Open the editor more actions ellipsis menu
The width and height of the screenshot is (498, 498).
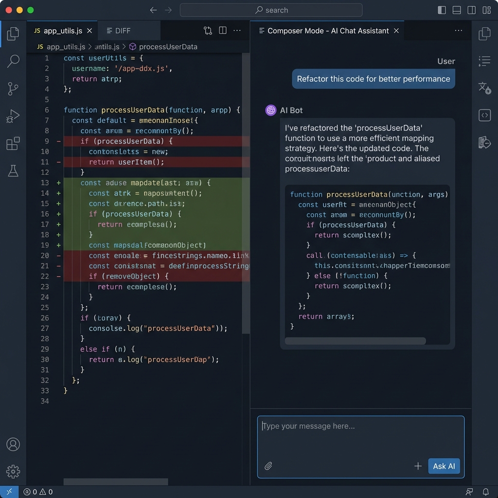click(x=237, y=30)
